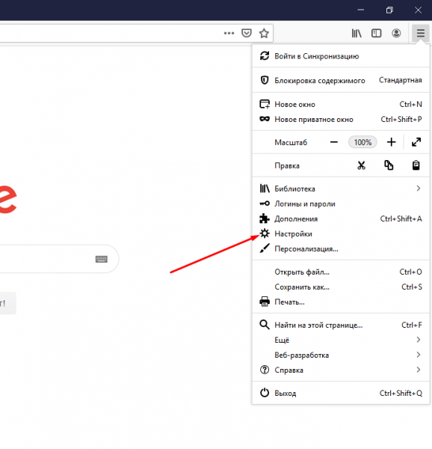Minimize the browser window
The width and height of the screenshot is (432, 449).
point(361,10)
